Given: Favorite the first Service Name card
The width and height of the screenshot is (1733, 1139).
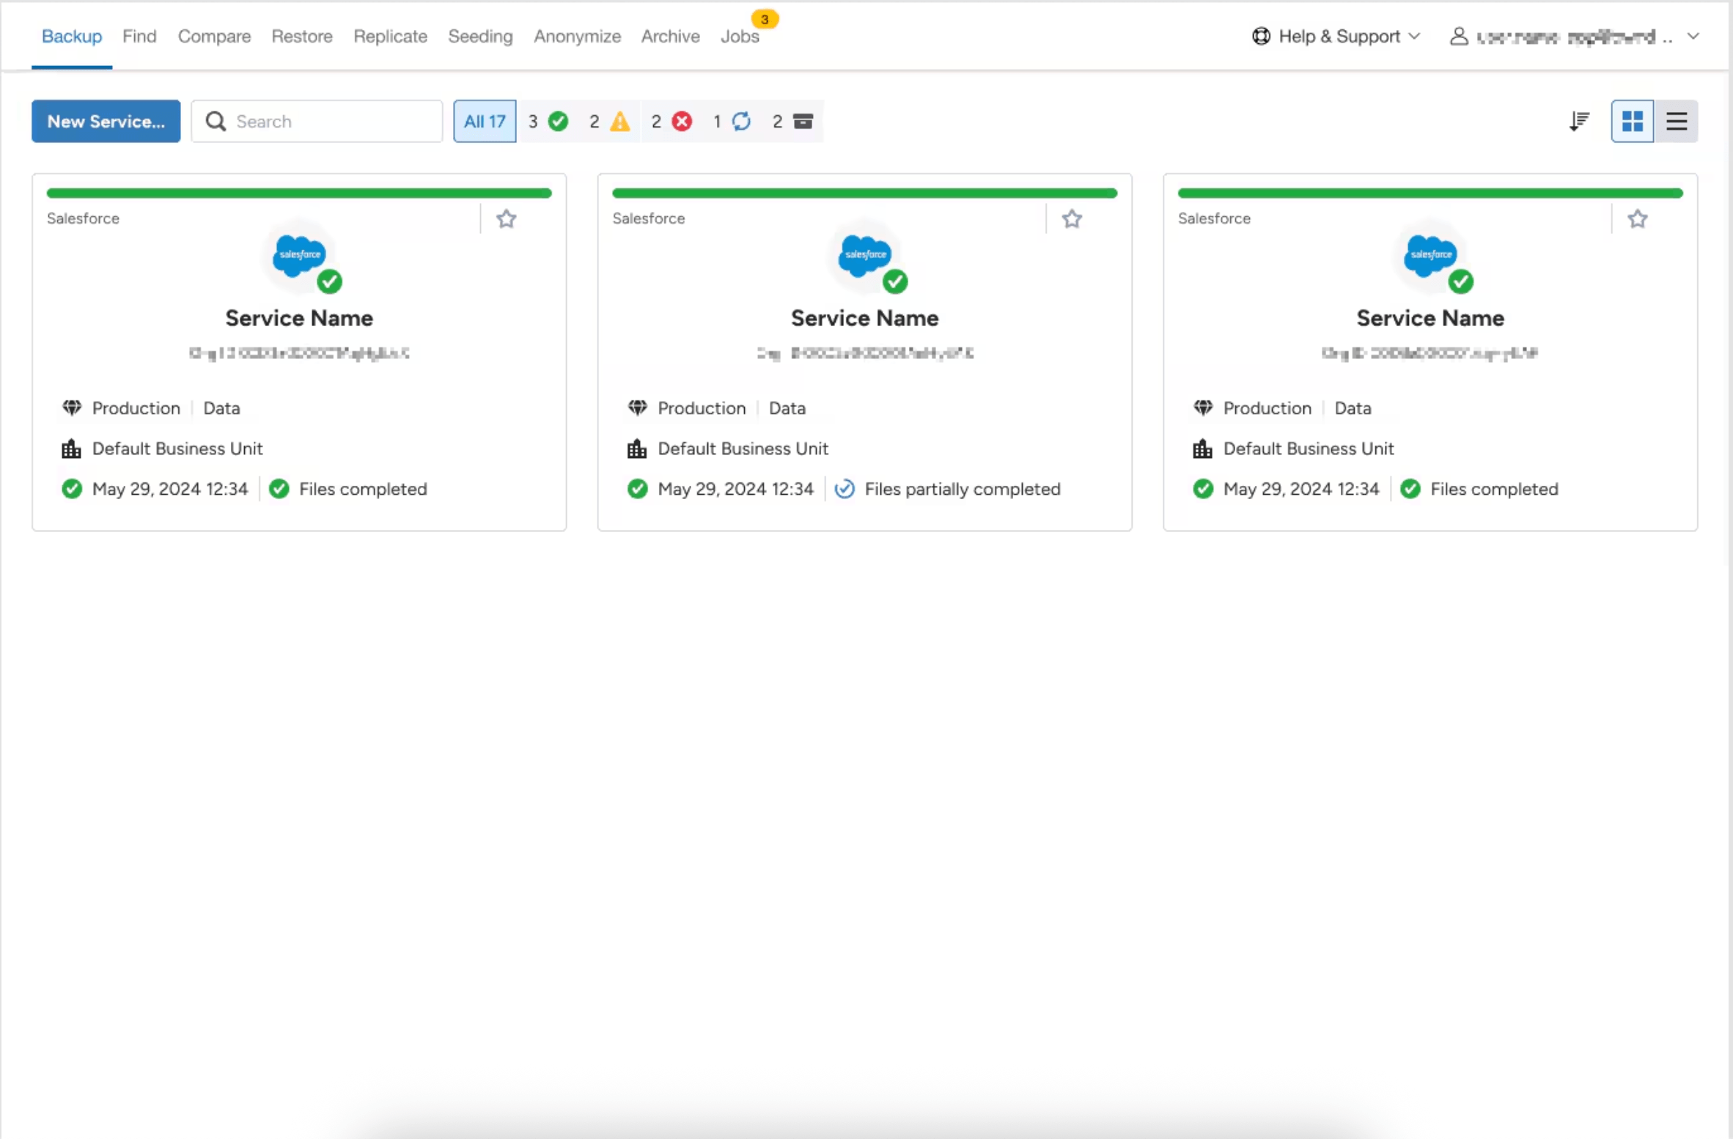Looking at the screenshot, I should [x=507, y=218].
